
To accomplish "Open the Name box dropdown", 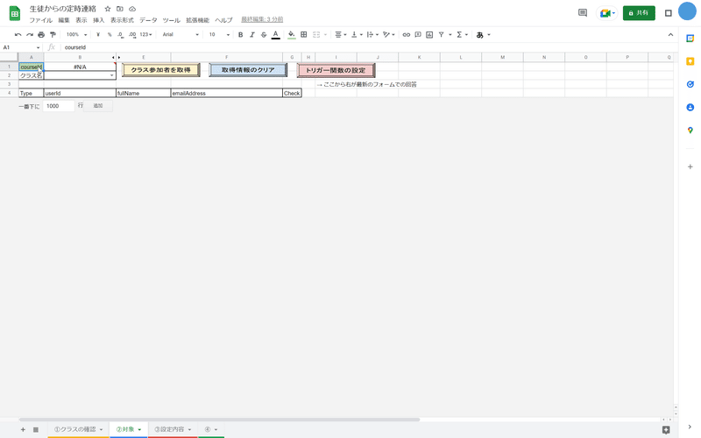I will (x=38, y=47).
